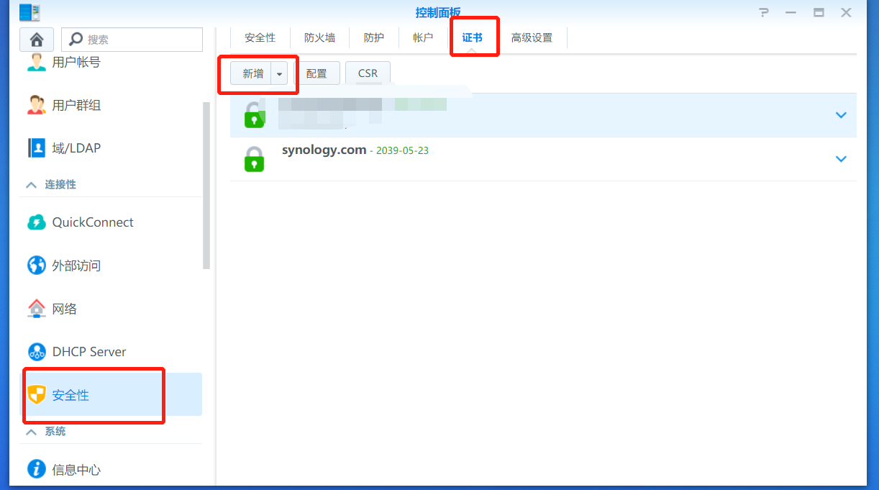879x490 pixels.
Task: Focus the 搜索 search field
Action: [132, 40]
